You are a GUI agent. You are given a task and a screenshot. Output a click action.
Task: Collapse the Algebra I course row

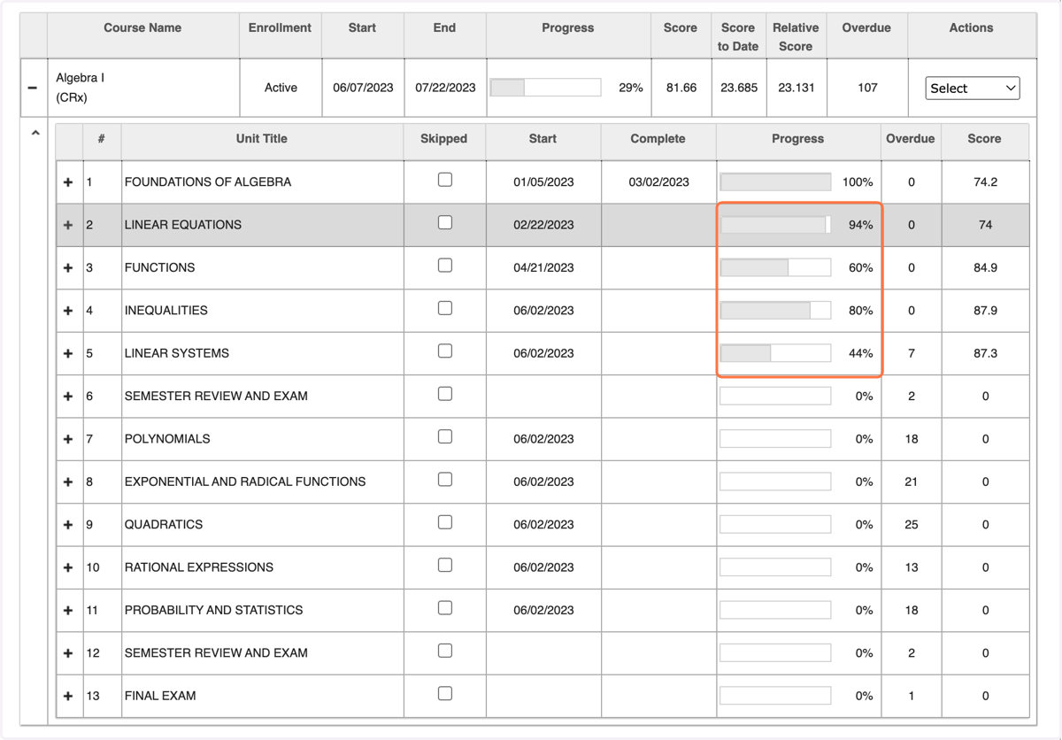coord(33,88)
